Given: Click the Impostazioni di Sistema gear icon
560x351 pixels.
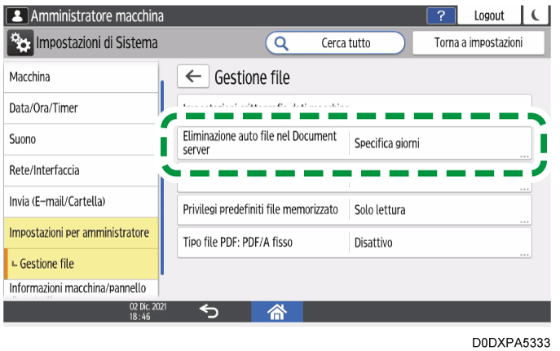Looking at the screenshot, I should click(x=20, y=42).
